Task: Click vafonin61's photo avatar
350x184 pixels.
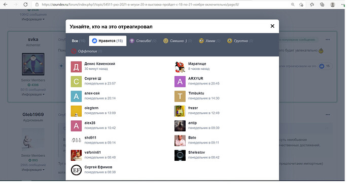Action: (x=76, y=155)
